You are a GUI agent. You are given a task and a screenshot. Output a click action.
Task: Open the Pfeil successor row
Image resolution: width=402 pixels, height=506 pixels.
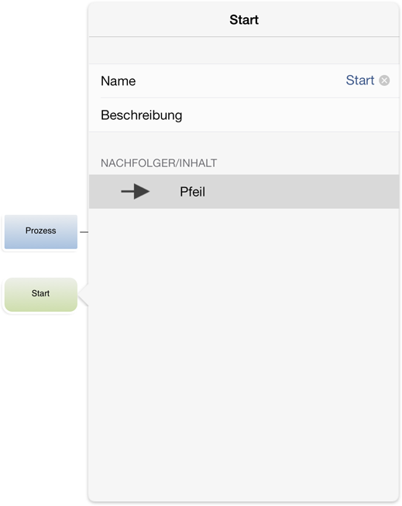point(244,192)
